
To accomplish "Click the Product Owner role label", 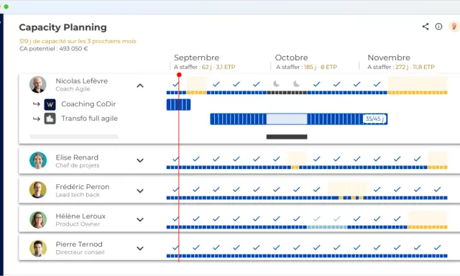I will click(x=78, y=224).
